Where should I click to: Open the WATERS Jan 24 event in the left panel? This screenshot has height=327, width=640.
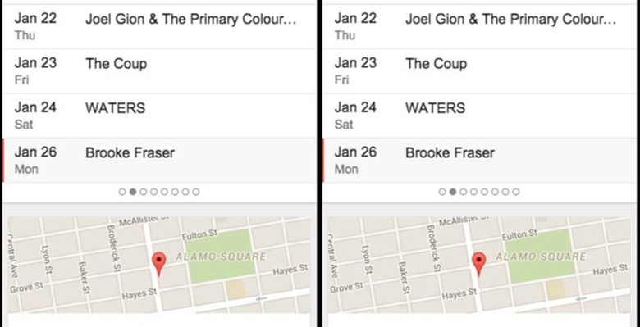[159, 116]
